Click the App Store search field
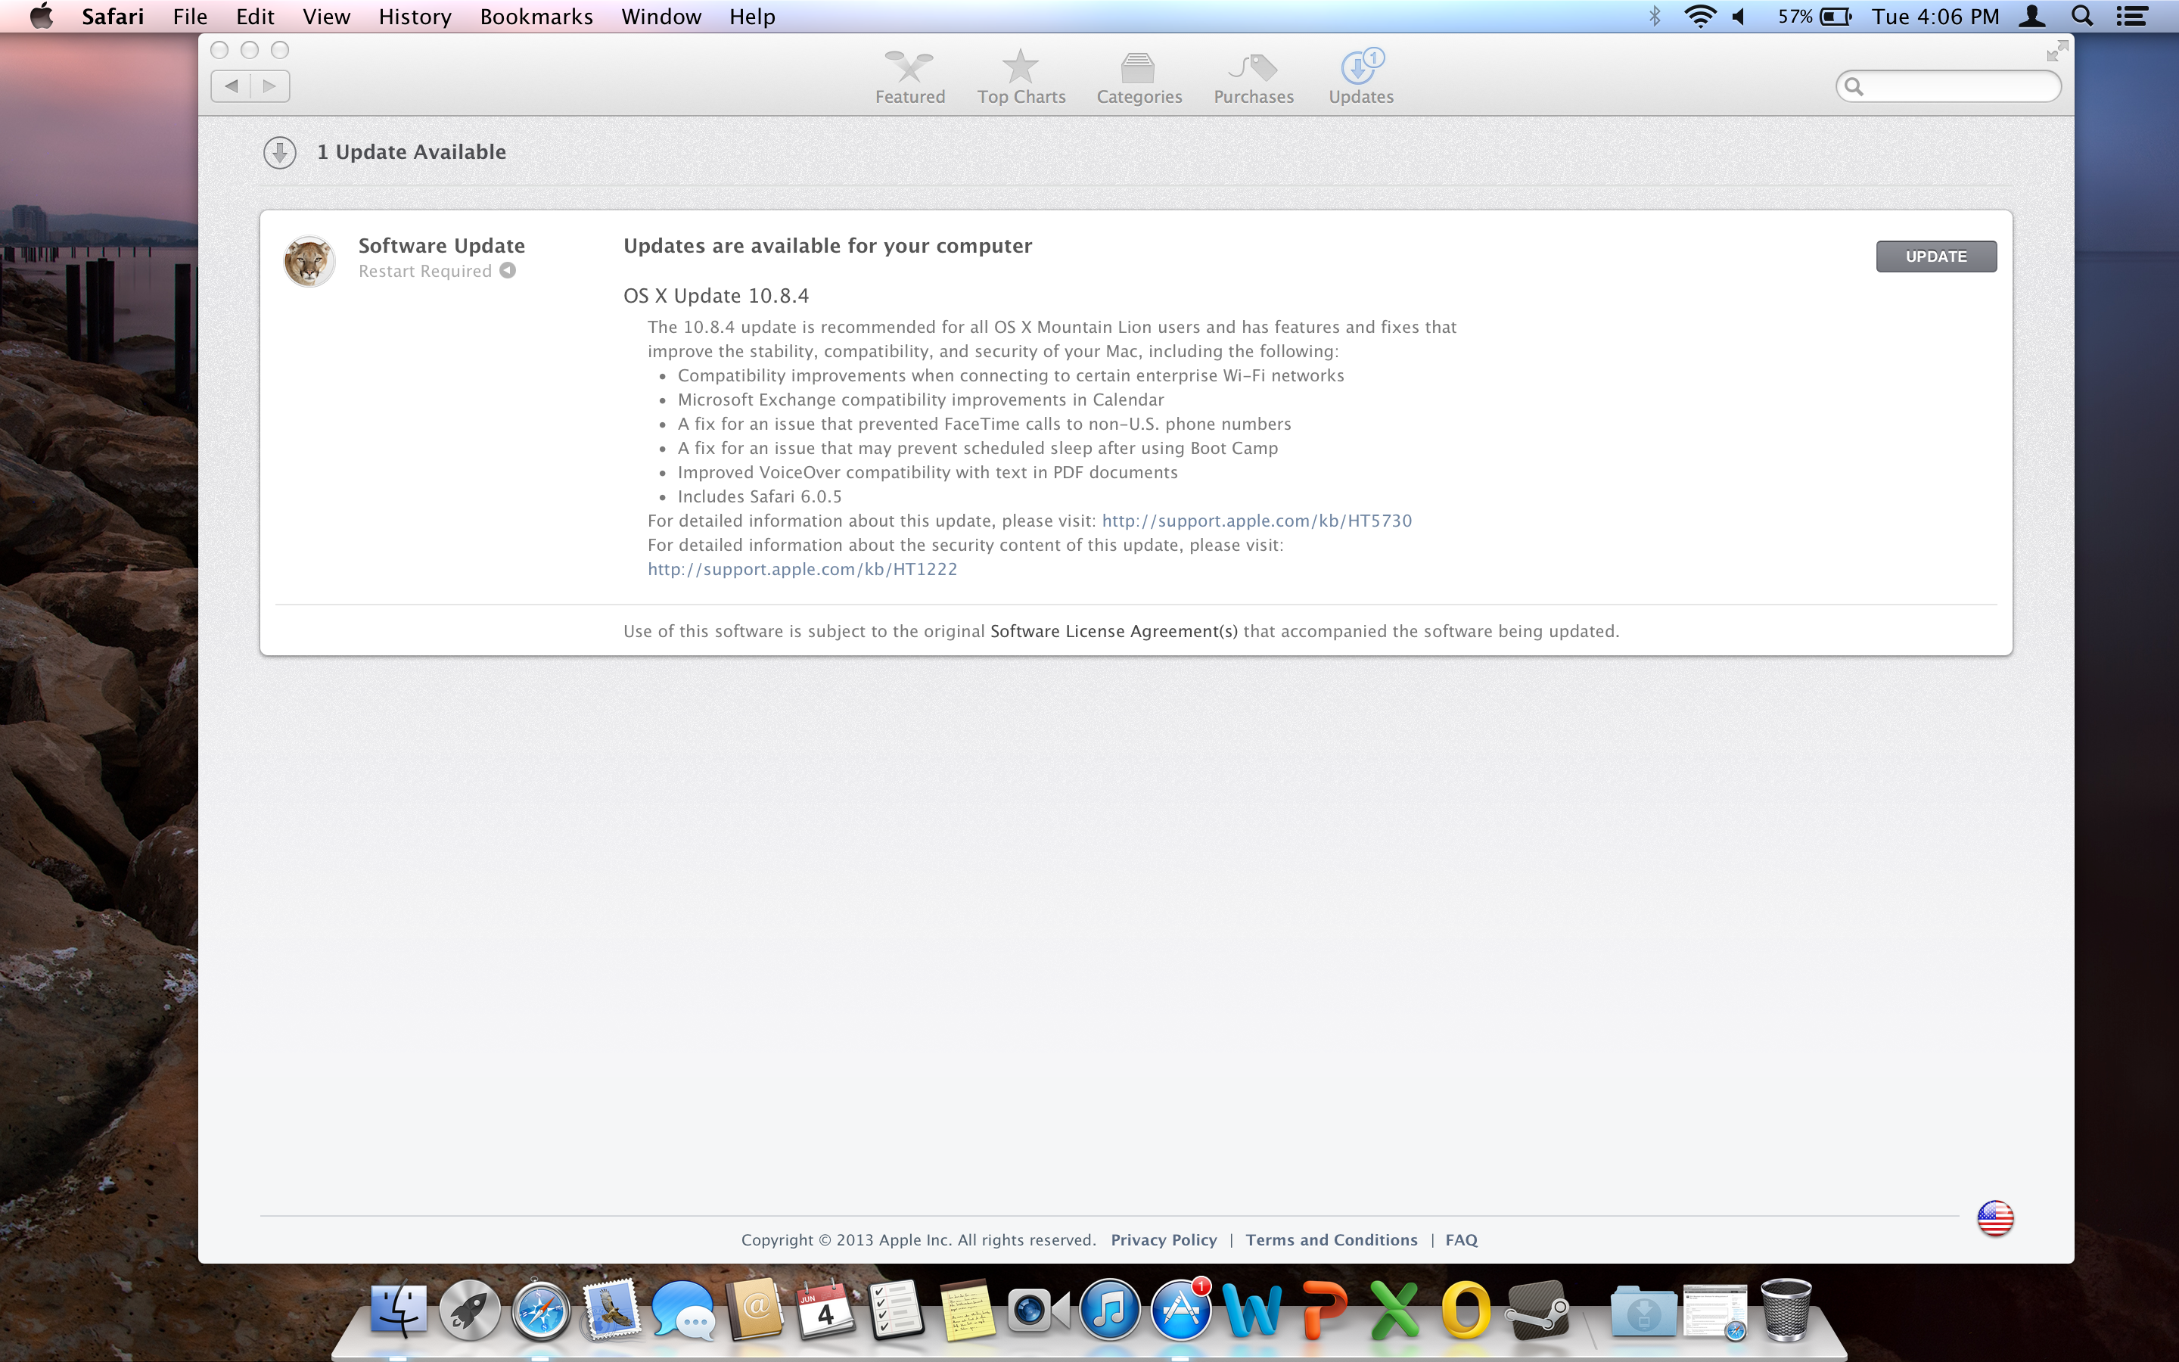The width and height of the screenshot is (2179, 1362). 1947,86
